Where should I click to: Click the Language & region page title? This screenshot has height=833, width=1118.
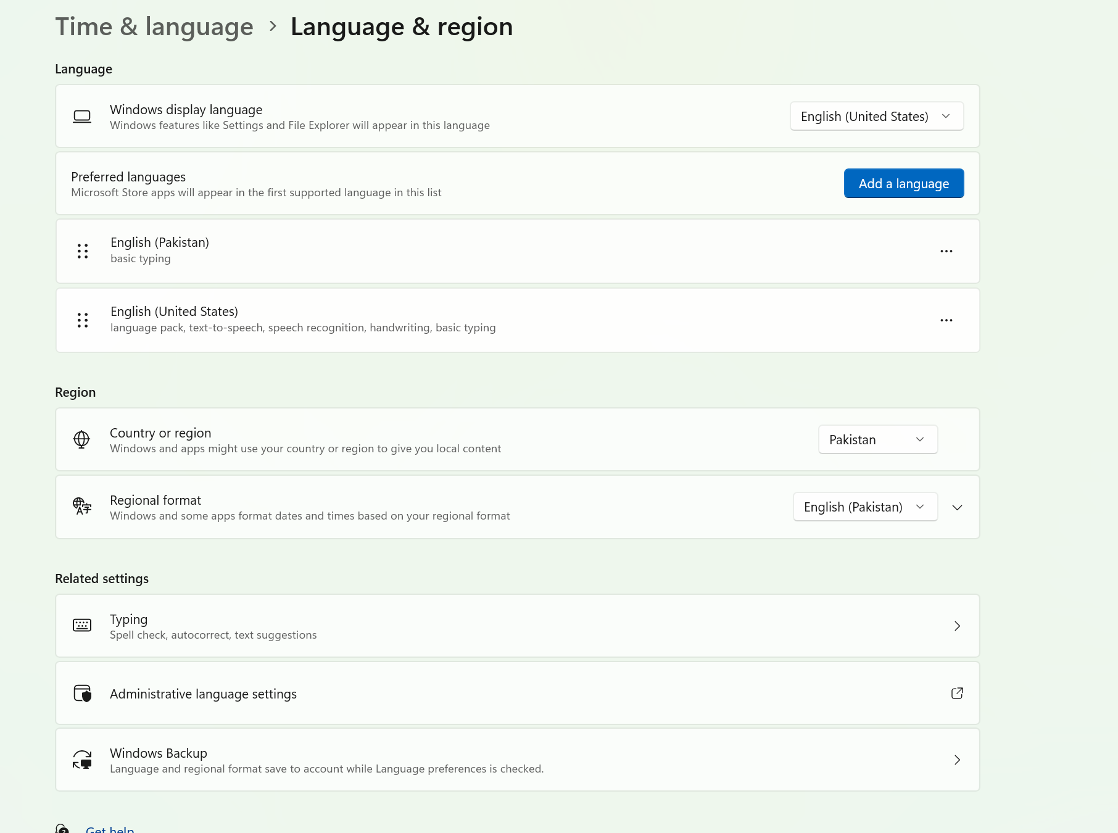click(402, 27)
